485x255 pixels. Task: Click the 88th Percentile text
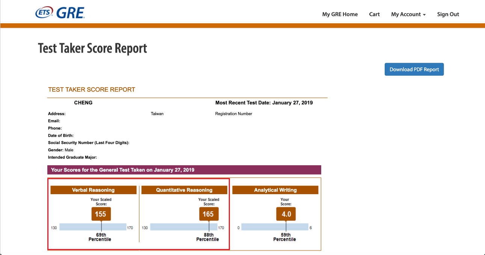[208, 237]
